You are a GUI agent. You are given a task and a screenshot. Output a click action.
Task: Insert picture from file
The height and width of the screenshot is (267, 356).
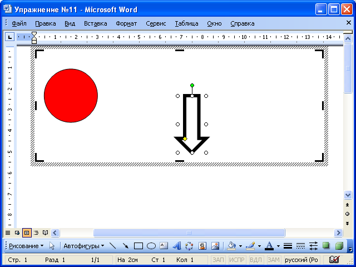click(215, 246)
